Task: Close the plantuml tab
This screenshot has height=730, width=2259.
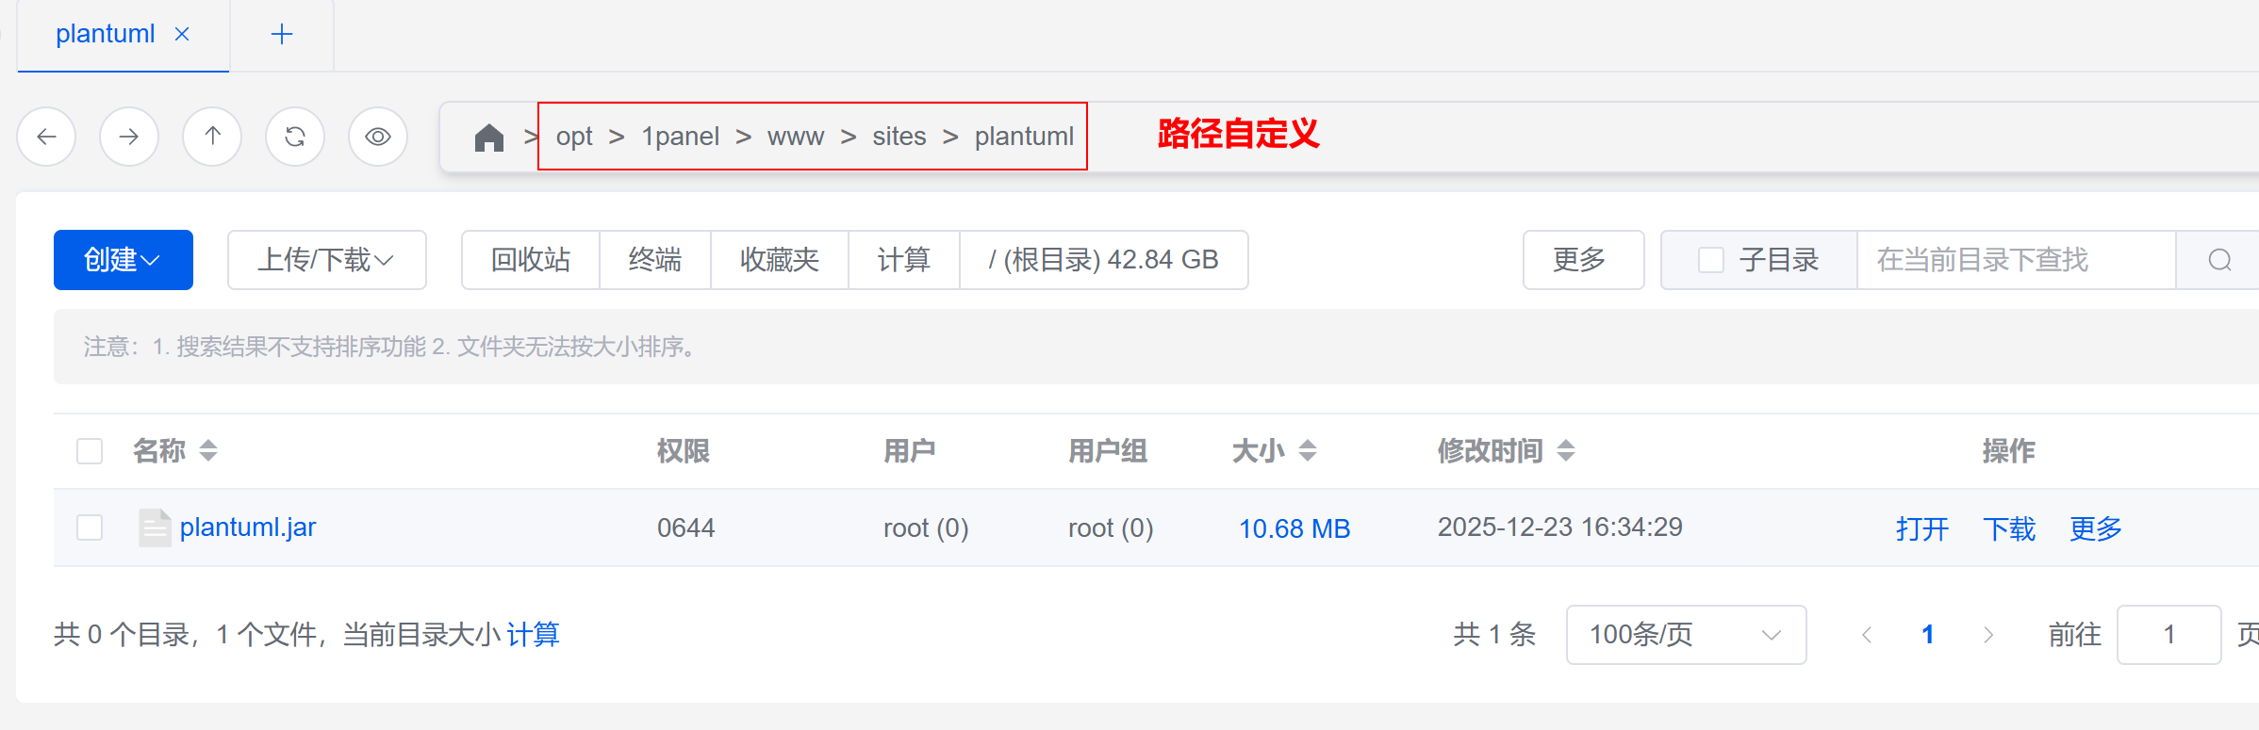Action: [x=182, y=34]
